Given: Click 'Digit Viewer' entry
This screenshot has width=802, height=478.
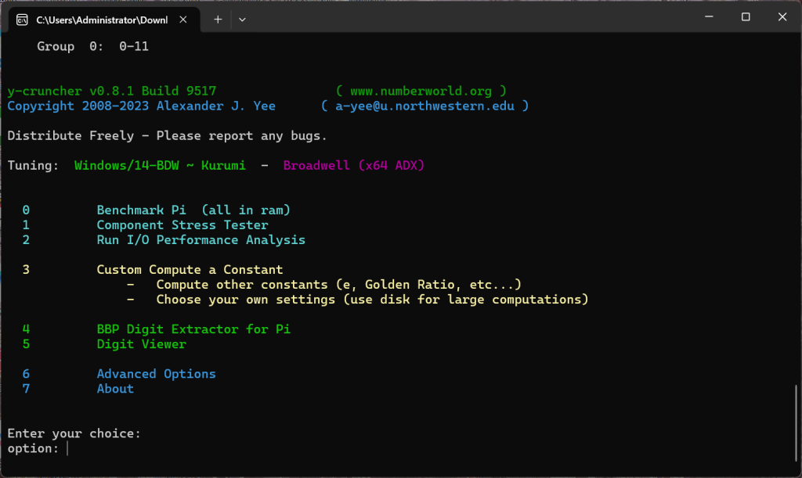Looking at the screenshot, I should (x=141, y=344).
